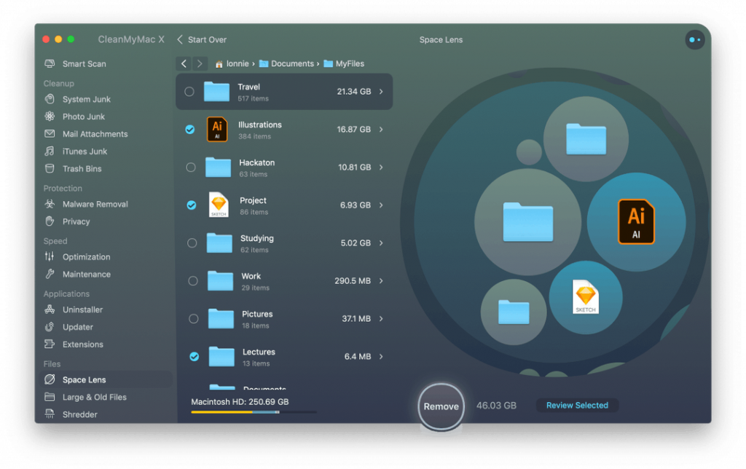Click the Large & Old Files box icon
Viewport: 746px width, 469px height.
[x=50, y=397]
